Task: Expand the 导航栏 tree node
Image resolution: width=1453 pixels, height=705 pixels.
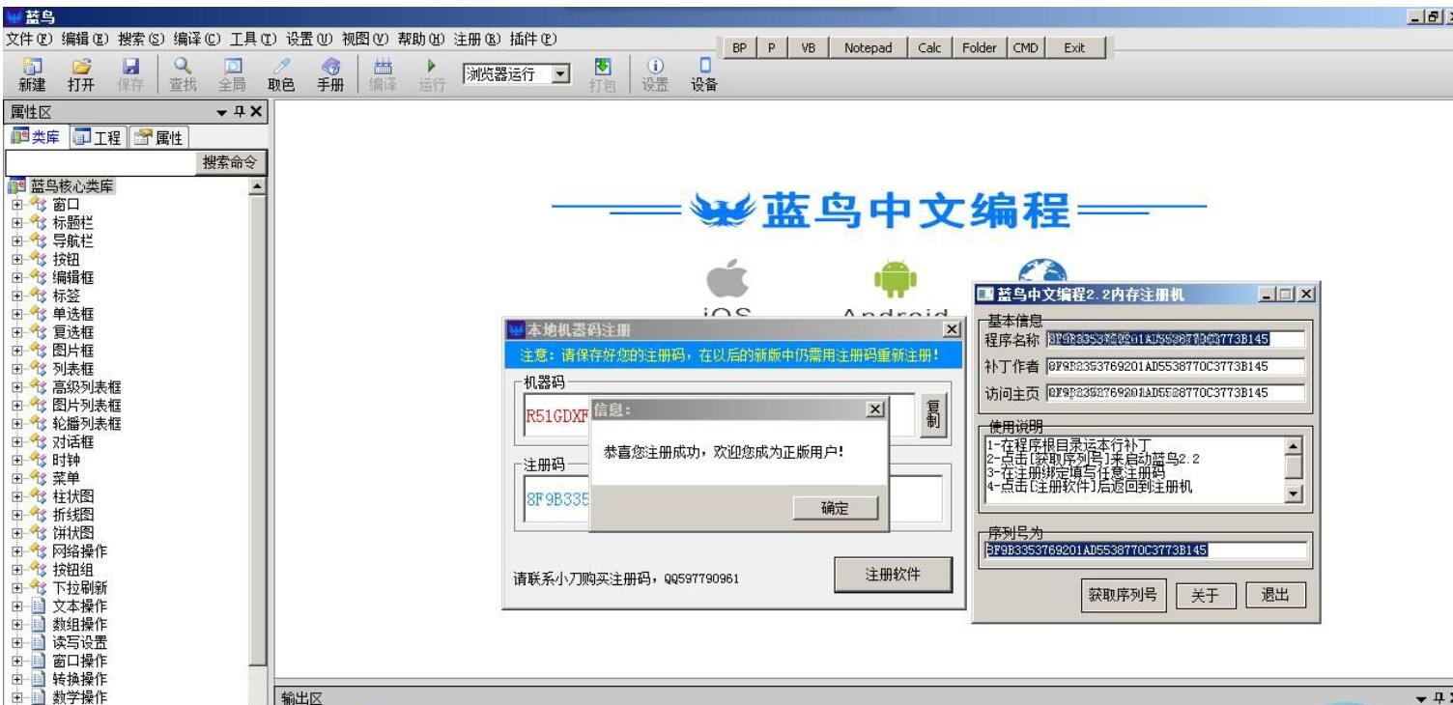Action: (15, 241)
